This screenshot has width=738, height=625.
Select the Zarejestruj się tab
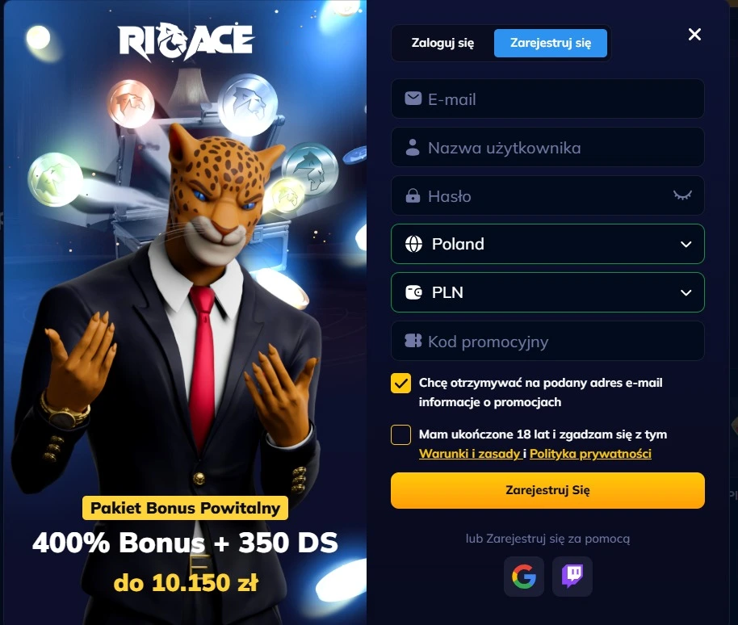550,43
